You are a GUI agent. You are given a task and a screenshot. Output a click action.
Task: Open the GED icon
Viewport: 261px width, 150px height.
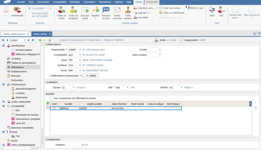[x=212, y=10]
